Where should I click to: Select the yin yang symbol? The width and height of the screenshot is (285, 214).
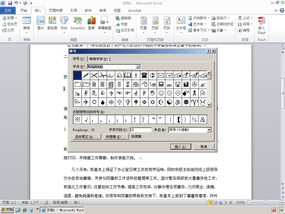169,102
